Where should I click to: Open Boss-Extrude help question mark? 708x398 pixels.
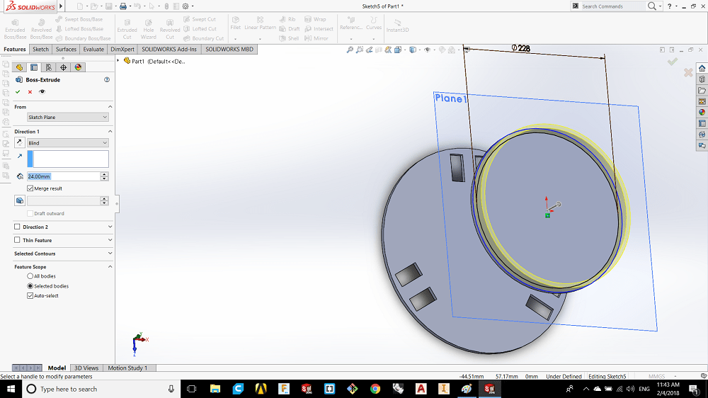click(107, 79)
